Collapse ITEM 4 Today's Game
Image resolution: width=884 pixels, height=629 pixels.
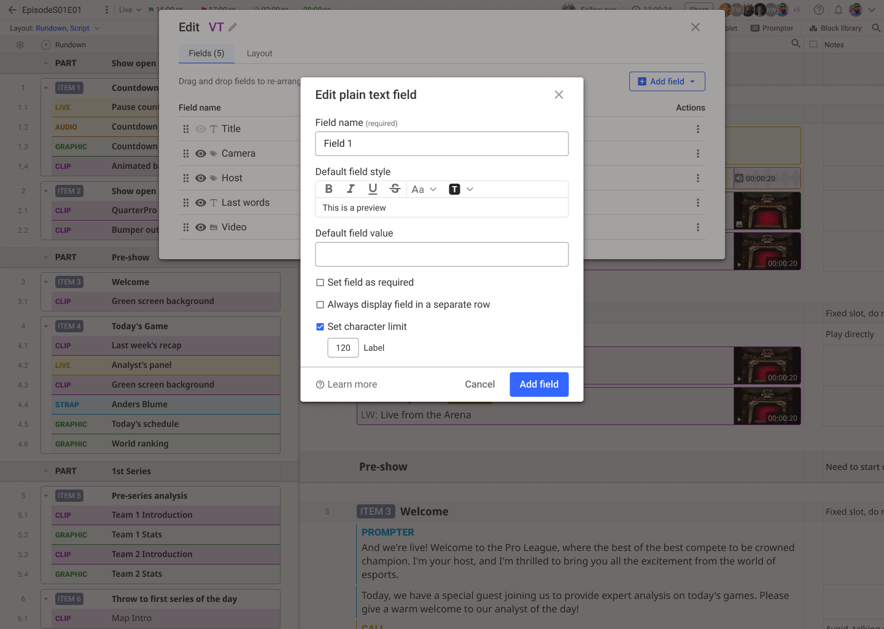[46, 326]
